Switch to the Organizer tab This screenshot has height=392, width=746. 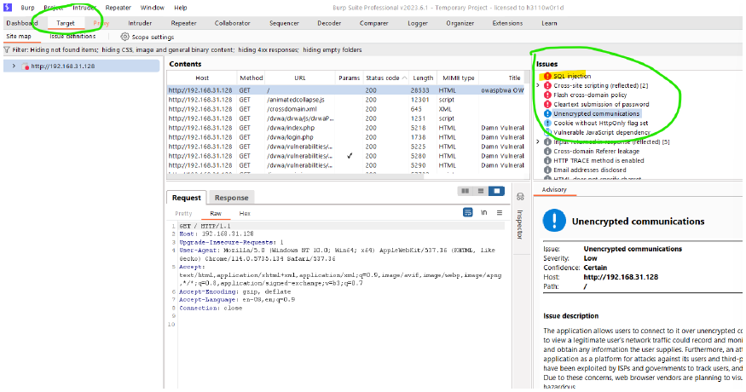(x=460, y=23)
